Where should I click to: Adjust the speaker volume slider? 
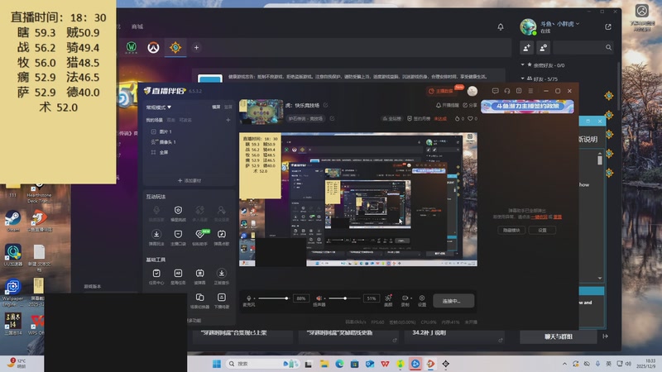click(x=344, y=298)
